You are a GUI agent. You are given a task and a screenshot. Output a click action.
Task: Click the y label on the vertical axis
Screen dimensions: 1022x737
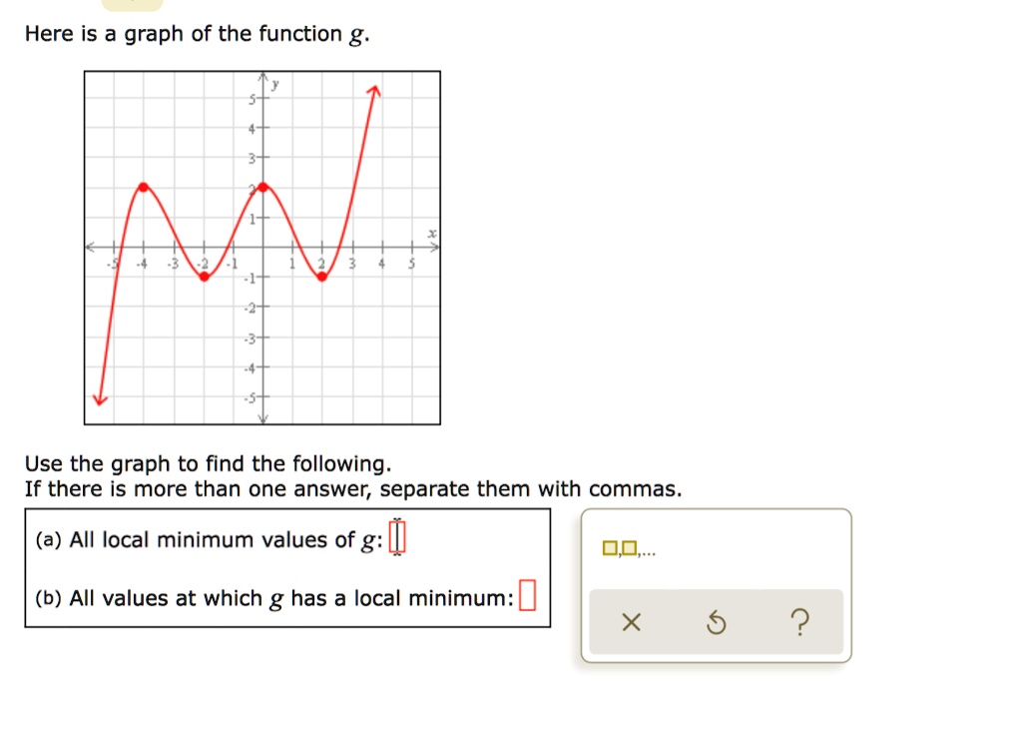pos(275,84)
